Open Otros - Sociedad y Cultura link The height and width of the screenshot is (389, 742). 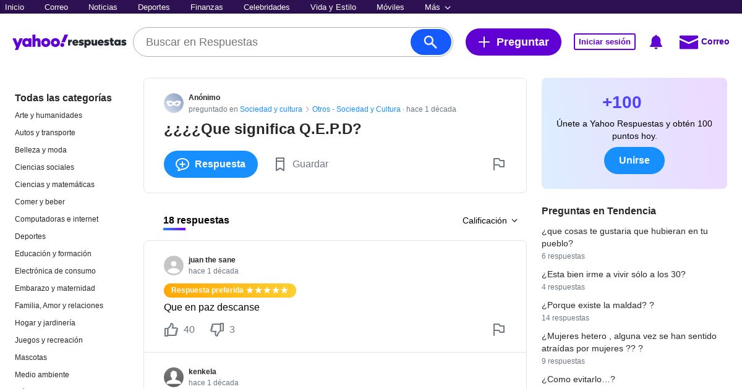tap(356, 109)
